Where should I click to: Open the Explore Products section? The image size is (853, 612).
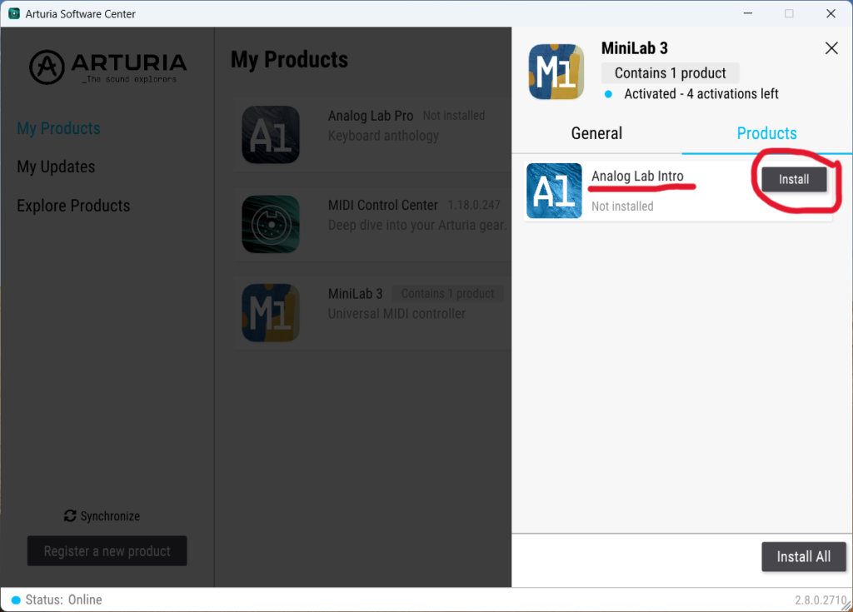pos(73,206)
